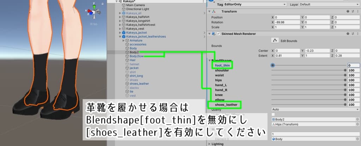This screenshot has width=361, height=146.
Task: Click the Kakeya_jacket prefab cube icon
Action: tap(124, 33)
